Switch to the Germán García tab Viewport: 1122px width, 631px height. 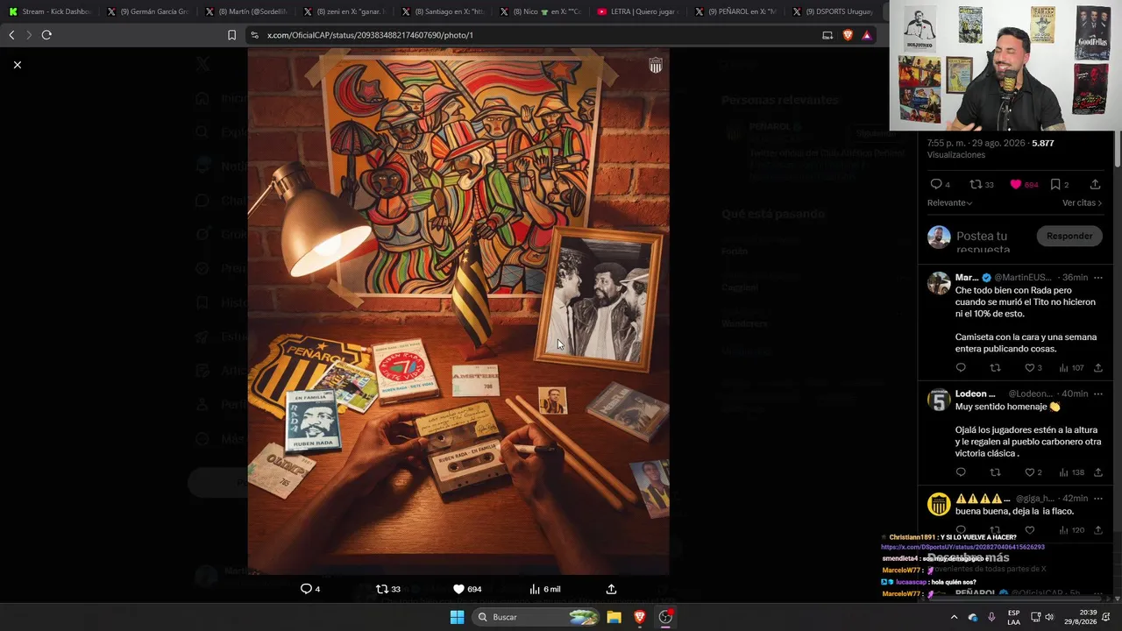149,11
